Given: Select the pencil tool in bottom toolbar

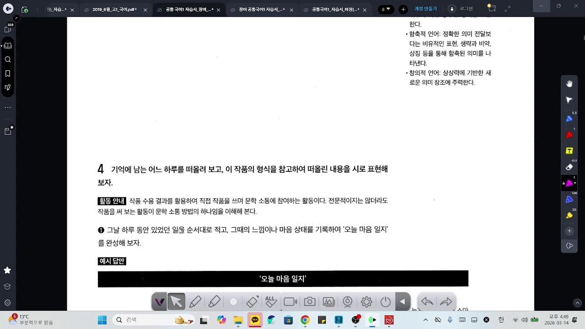Looking at the screenshot, I should (195, 302).
